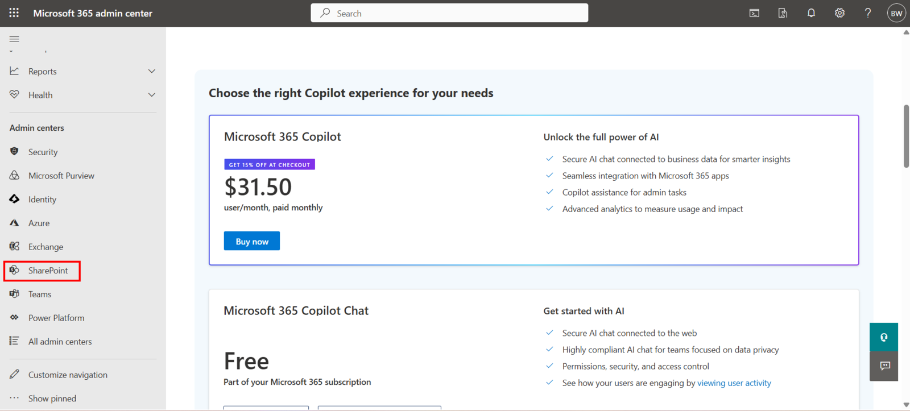Click the Customize navigation pencil icon

[x=14, y=374]
